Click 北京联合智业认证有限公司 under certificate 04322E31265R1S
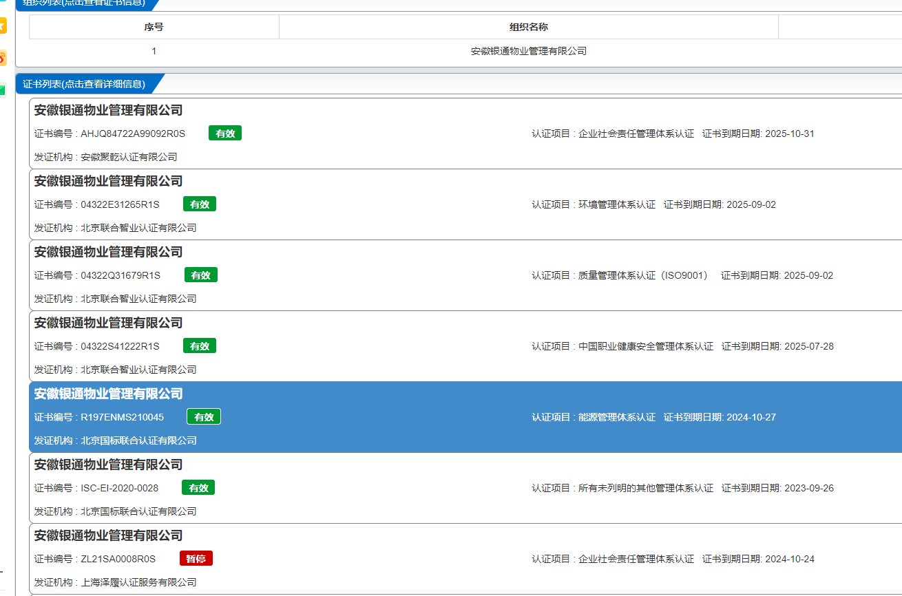The height and width of the screenshot is (596, 902). pos(138,228)
